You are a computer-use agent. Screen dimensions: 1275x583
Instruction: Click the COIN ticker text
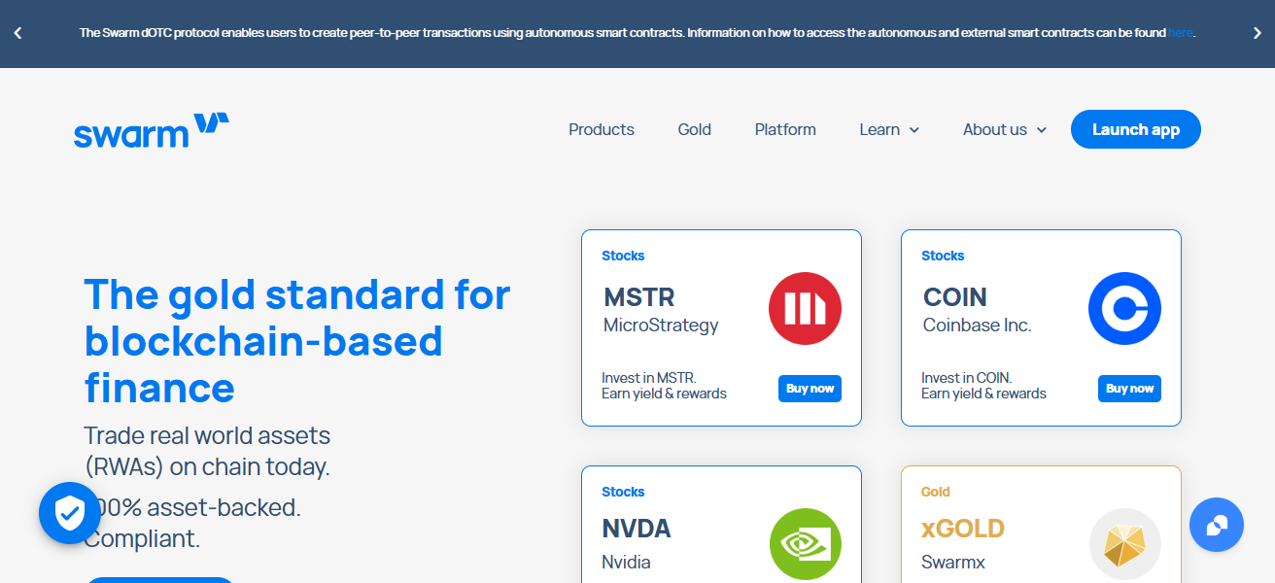coord(954,297)
